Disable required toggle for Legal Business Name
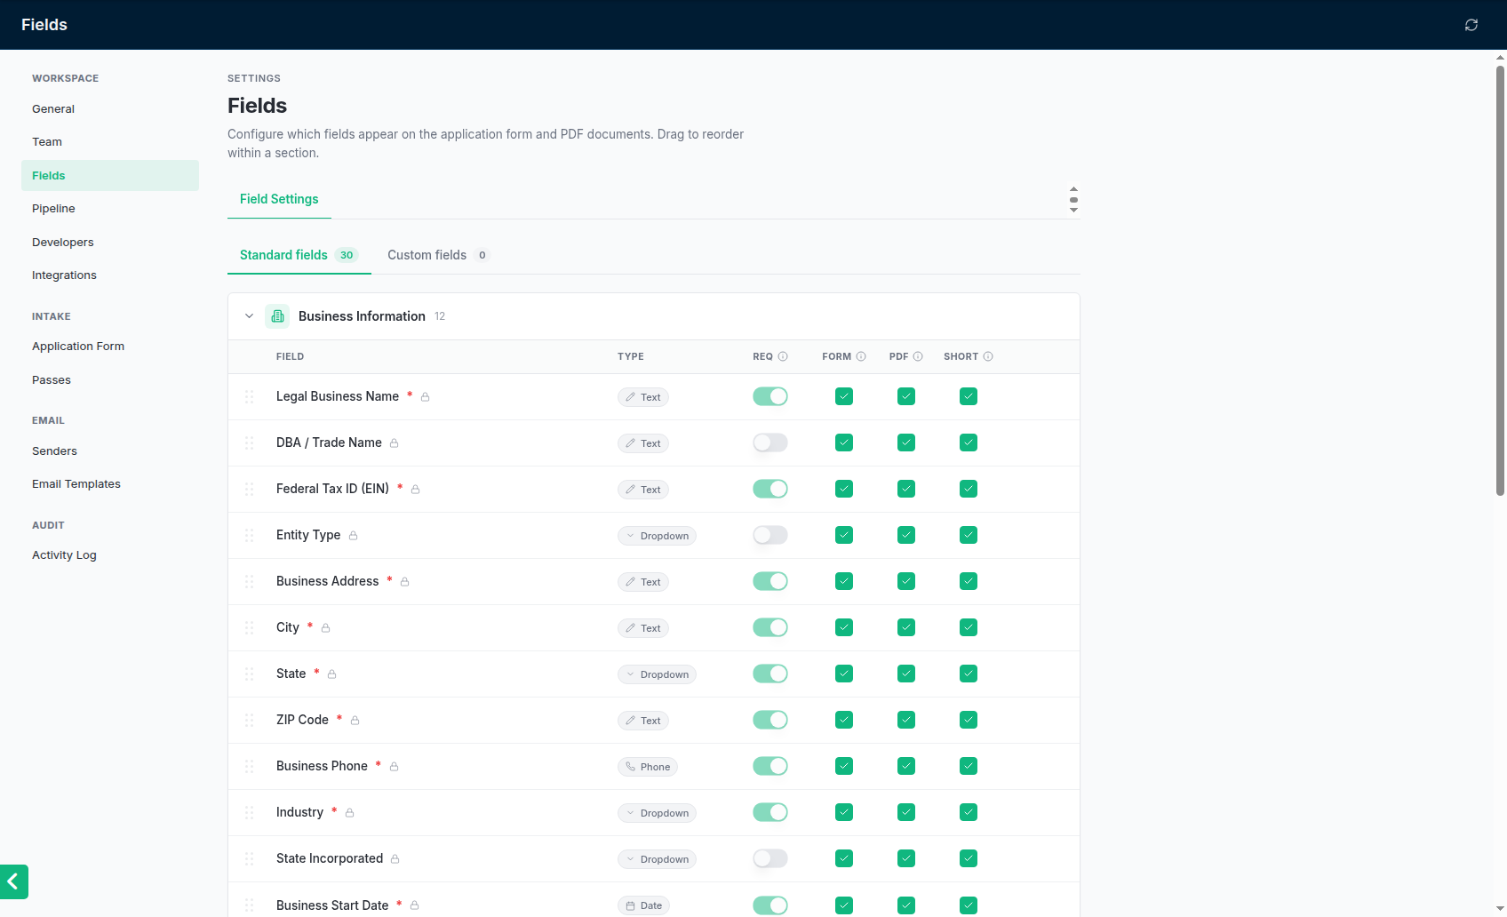 coord(770,396)
